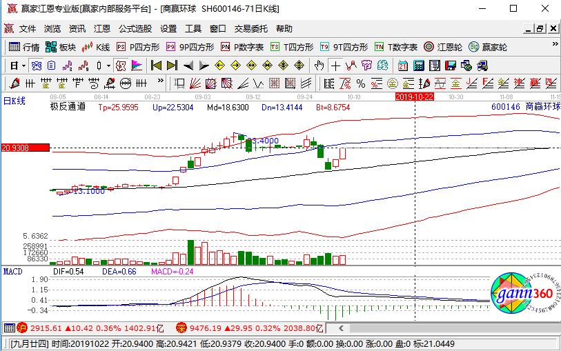Step forward with the black right triangle

pos(204,66)
